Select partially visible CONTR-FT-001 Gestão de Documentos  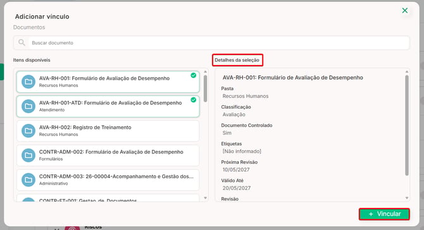click(x=108, y=198)
